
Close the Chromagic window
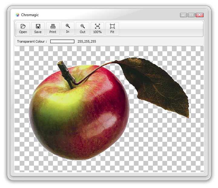pos(199,15)
